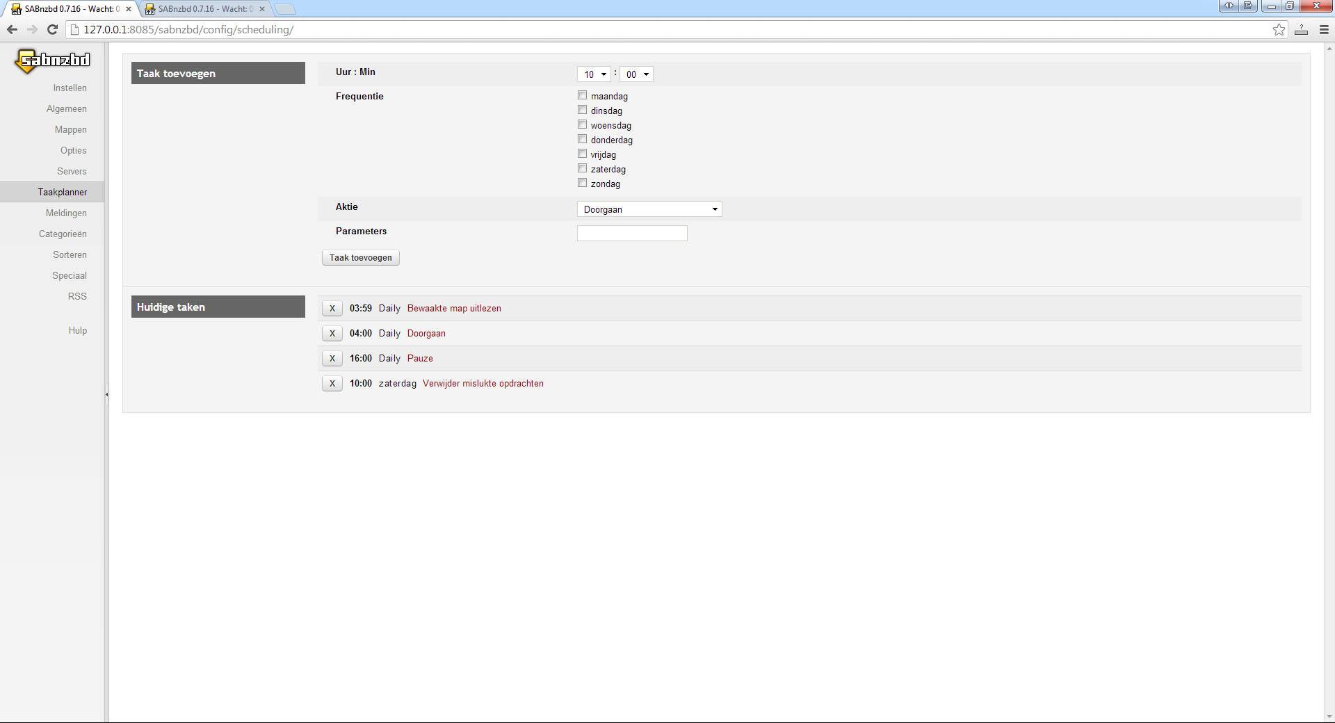Open Meldingen settings
The image size is (1335, 723).
(x=67, y=213)
